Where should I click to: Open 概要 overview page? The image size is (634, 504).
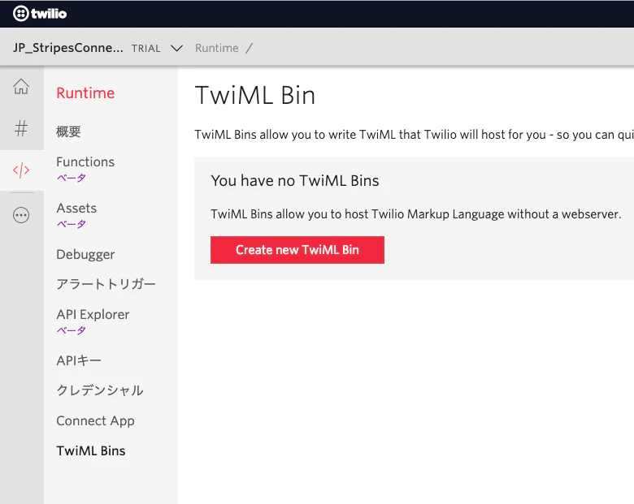click(68, 131)
